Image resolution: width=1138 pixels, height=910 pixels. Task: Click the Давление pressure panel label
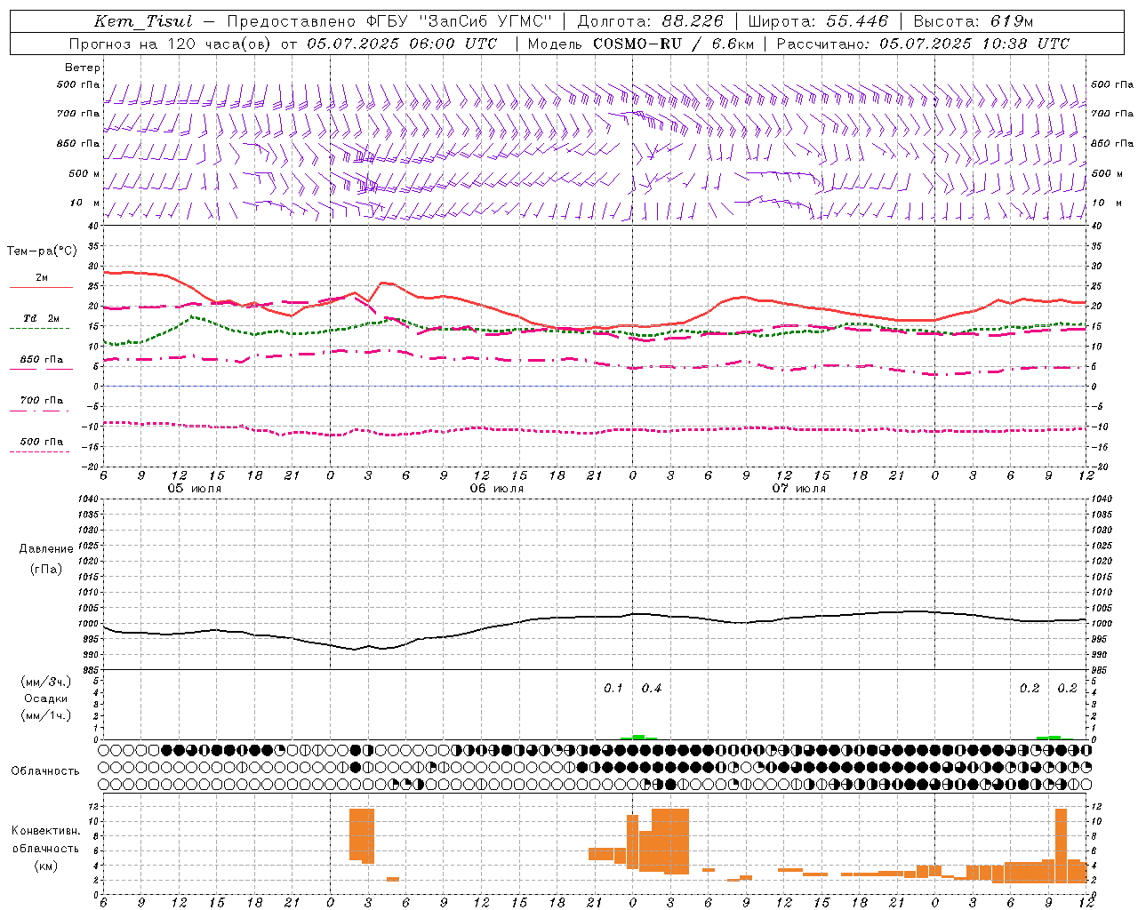tap(46, 549)
